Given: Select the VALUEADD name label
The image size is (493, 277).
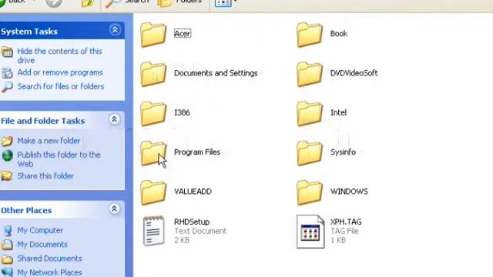Looking at the screenshot, I should click(193, 192).
